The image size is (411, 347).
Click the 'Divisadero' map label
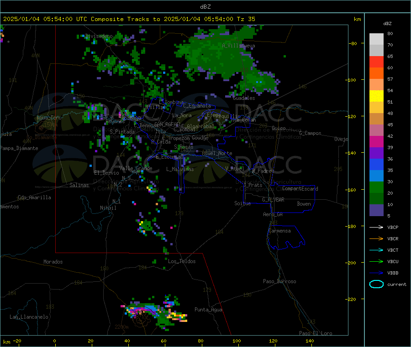[x=99, y=36]
